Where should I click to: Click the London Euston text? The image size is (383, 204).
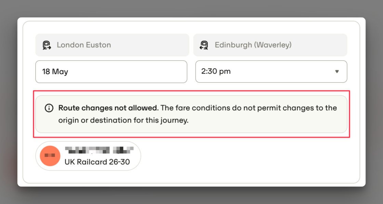pyautogui.click(x=84, y=45)
